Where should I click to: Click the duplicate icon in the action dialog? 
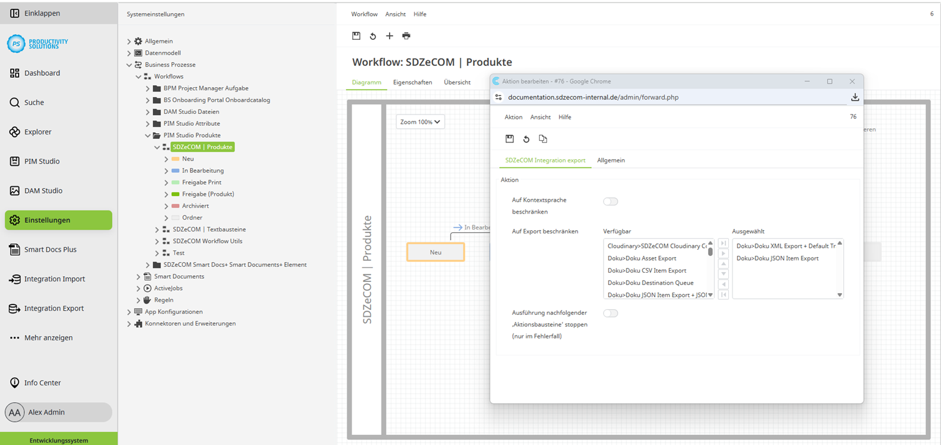click(x=542, y=138)
